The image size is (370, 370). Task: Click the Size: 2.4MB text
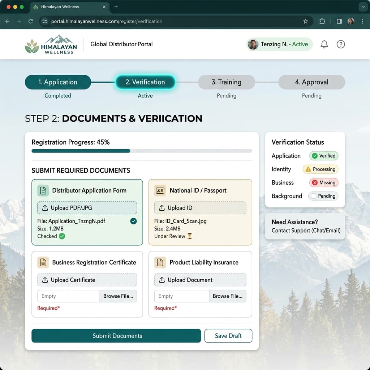(x=167, y=229)
